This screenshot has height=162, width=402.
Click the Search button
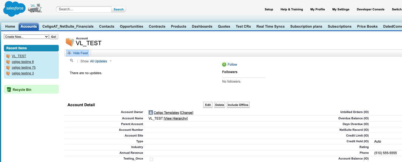pyautogui.click(x=119, y=9)
